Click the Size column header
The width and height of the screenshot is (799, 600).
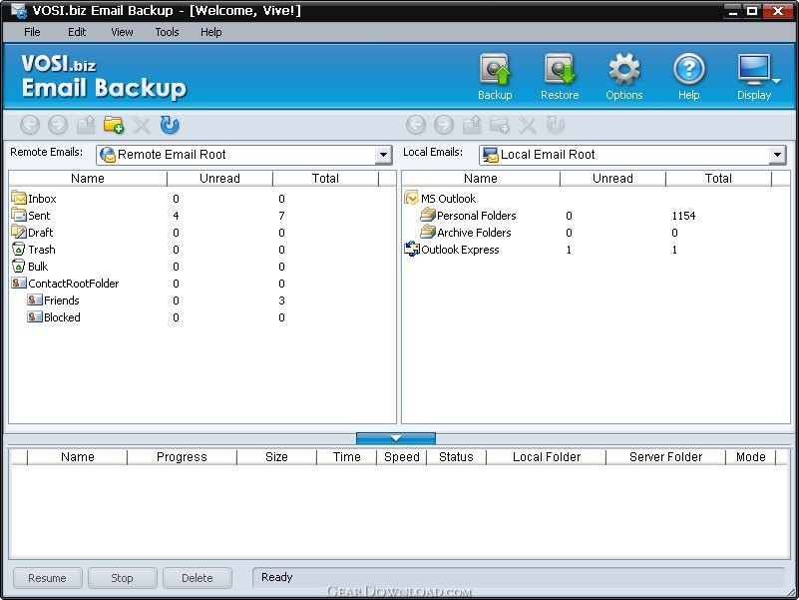coord(276,456)
